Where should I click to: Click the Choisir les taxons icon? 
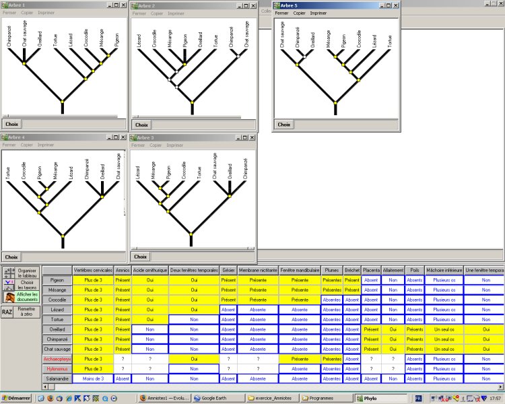tap(9, 285)
